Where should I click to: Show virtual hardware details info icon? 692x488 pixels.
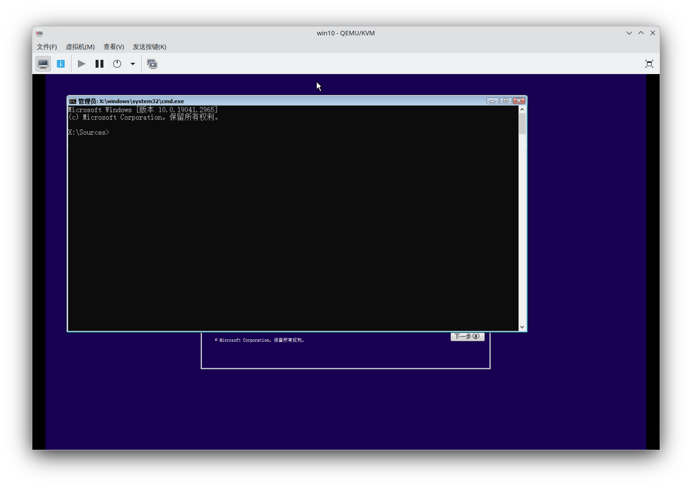click(x=61, y=64)
